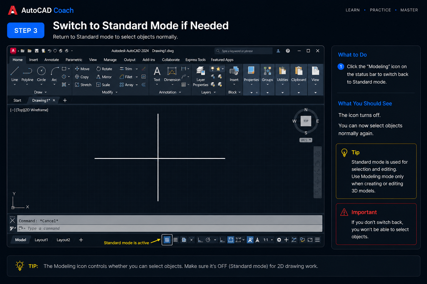Select the Polyline tool
This screenshot has height=284, width=427.
tap(27, 74)
